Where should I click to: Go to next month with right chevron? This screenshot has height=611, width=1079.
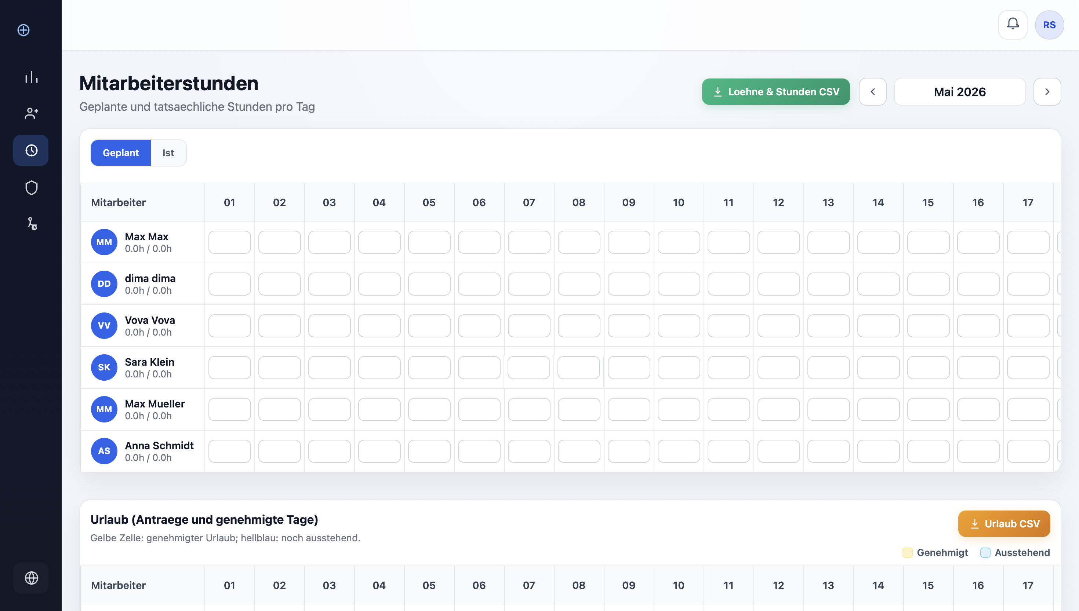pos(1047,91)
